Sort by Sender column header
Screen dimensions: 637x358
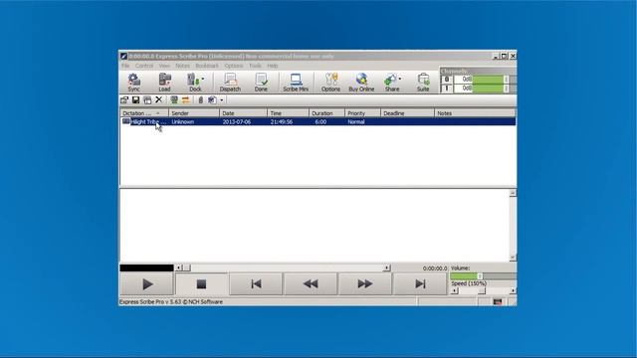point(194,113)
